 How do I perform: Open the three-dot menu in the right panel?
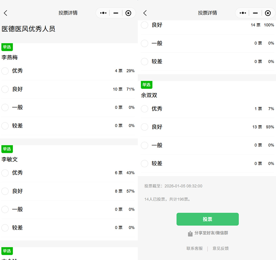coord(243,13)
